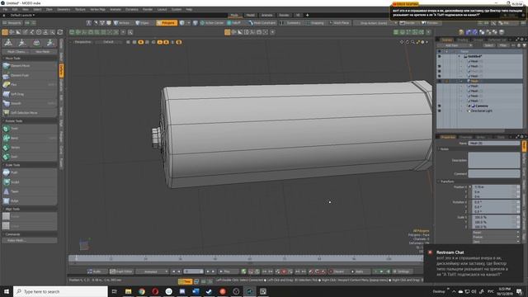
Task: Click the taskbar search box
Action: pyautogui.click(x=60, y=291)
